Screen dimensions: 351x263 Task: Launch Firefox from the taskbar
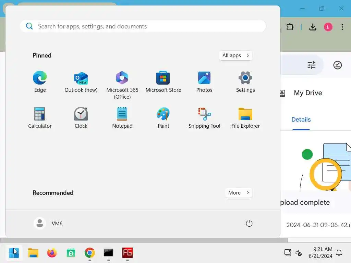click(52, 253)
